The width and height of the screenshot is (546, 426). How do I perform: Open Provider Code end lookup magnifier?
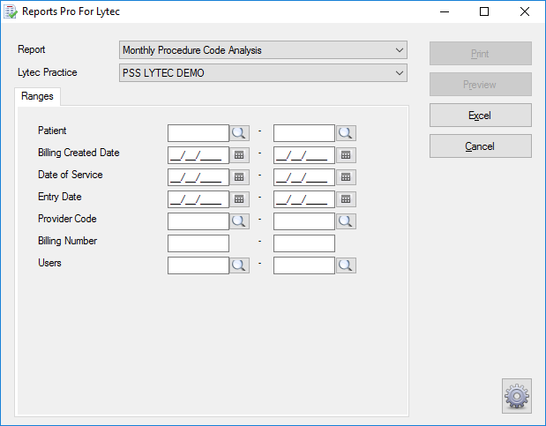tap(346, 221)
